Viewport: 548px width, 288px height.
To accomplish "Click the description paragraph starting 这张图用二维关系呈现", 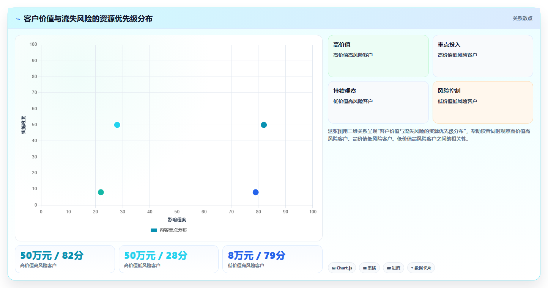I will point(429,135).
